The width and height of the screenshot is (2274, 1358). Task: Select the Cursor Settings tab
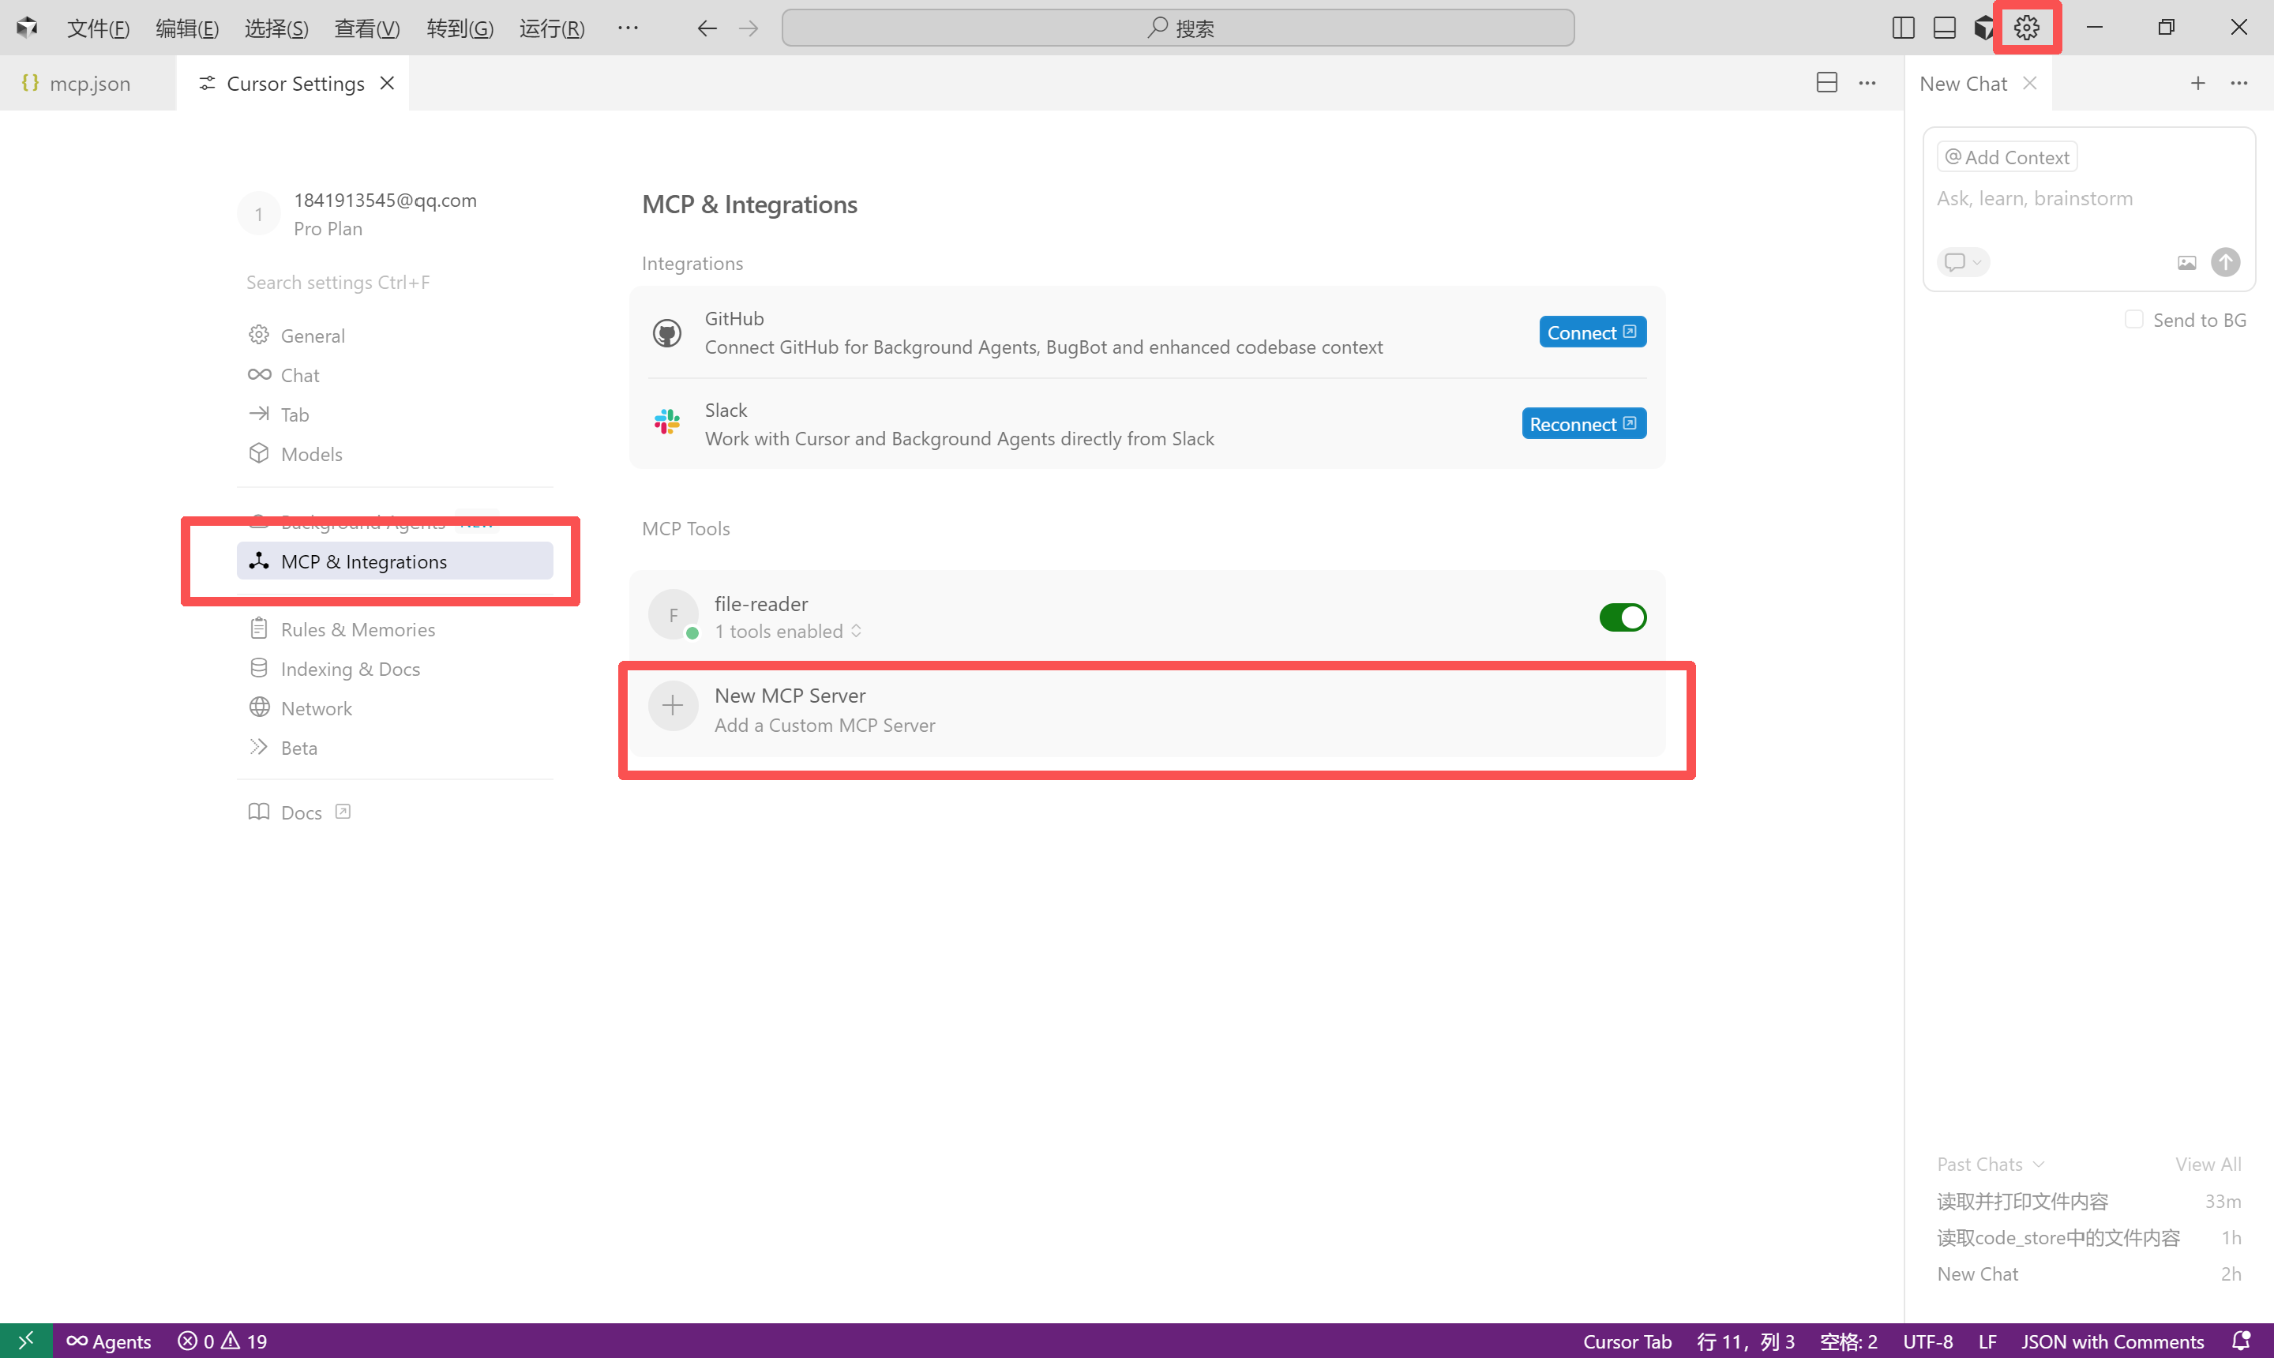tap(294, 82)
